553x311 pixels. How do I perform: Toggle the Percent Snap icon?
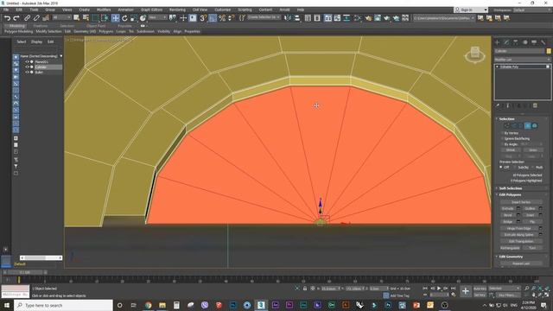[x=222, y=18]
